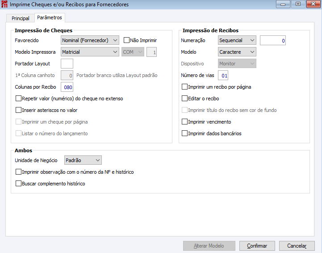The height and width of the screenshot is (253, 322).
Task: Open the Modelo Impressora dropdown
Action: click(90, 52)
